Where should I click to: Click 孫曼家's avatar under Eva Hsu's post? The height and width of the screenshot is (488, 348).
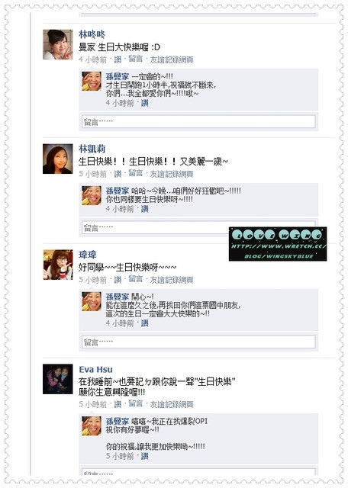[x=92, y=425]
